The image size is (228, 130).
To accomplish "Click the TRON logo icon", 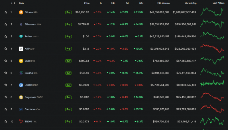I will [x=21, y=121].
